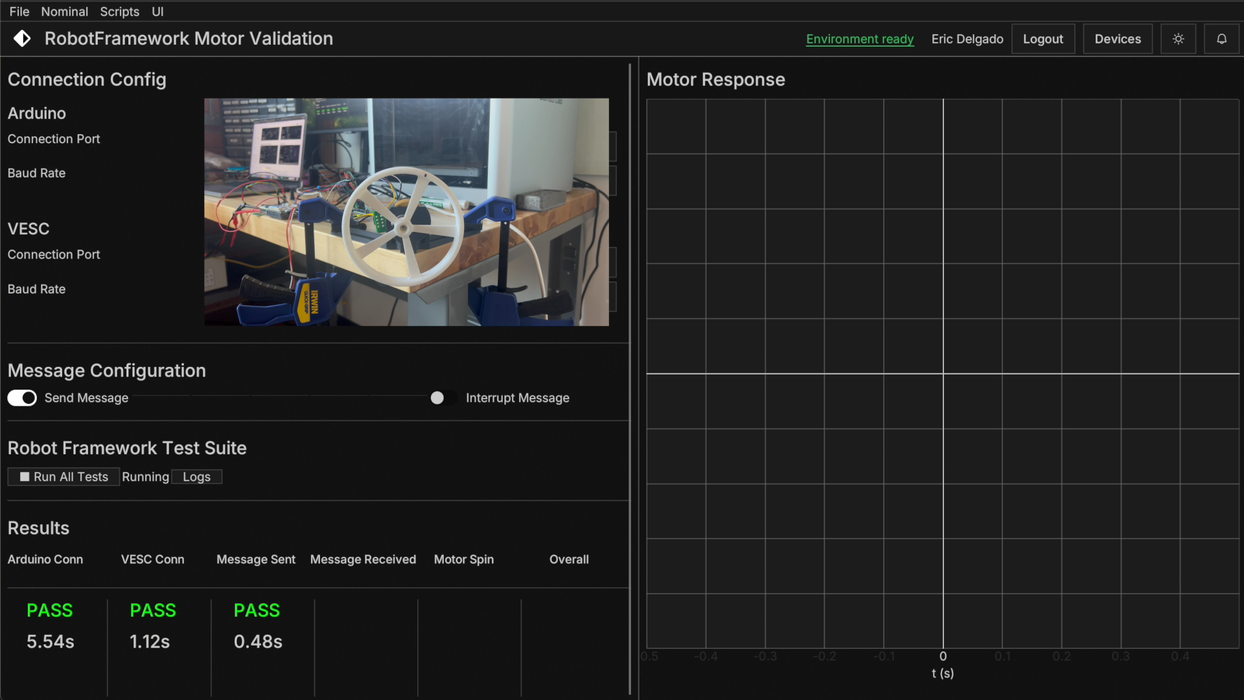Open the Devices panel

tap(1117, 39)
